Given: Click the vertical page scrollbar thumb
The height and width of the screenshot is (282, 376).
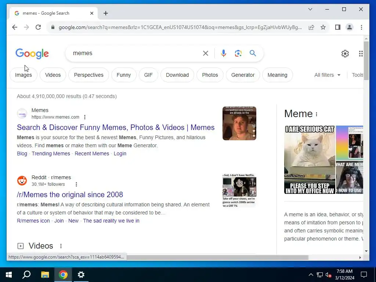Looking at the screenshot, I should click(x=366, y=61).
